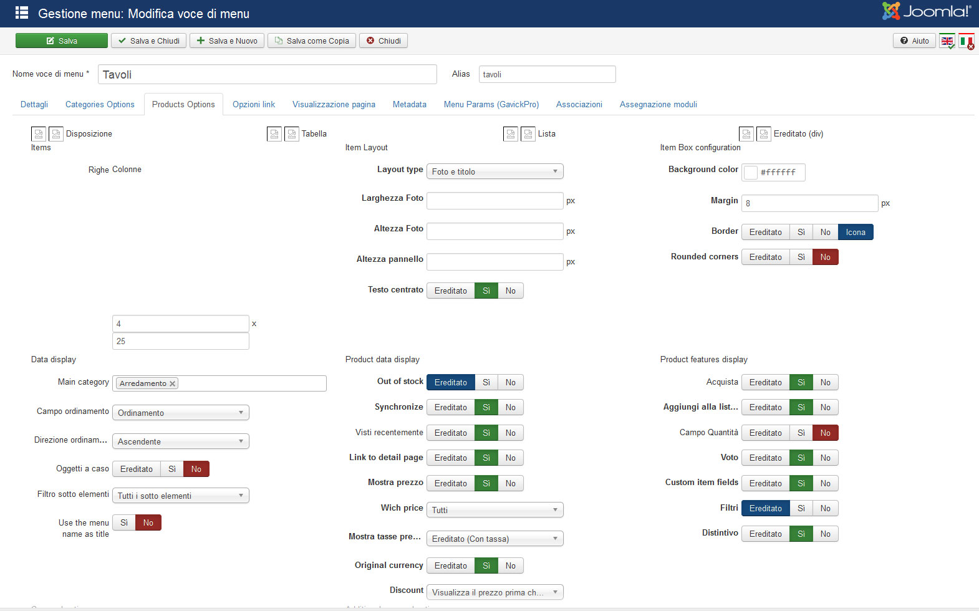This screenshot has width=979, height=611.
Task: Set Original currency to Ereditato
Action: click(x=451, y=565)
